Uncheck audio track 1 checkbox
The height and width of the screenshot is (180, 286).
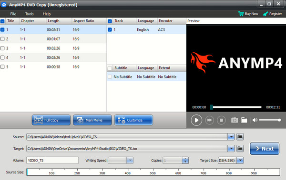pyautogui.click(x=110, y=29)
